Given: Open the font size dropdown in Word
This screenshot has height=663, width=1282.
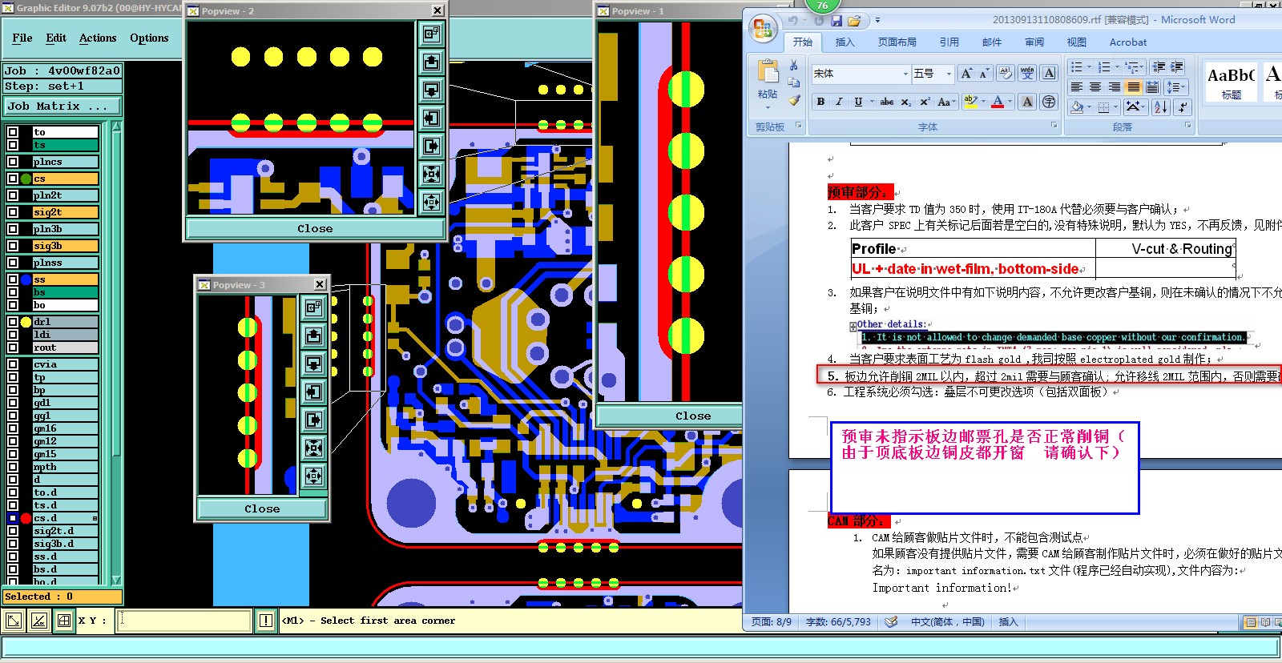Looking at the screenshot, I should point(949,74).
